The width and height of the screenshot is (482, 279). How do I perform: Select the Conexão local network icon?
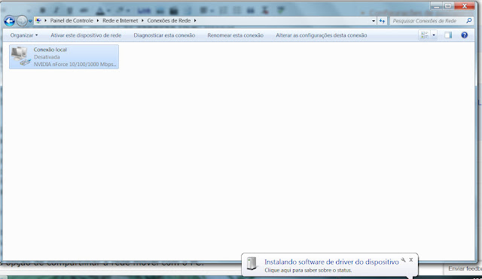(21, 56)
